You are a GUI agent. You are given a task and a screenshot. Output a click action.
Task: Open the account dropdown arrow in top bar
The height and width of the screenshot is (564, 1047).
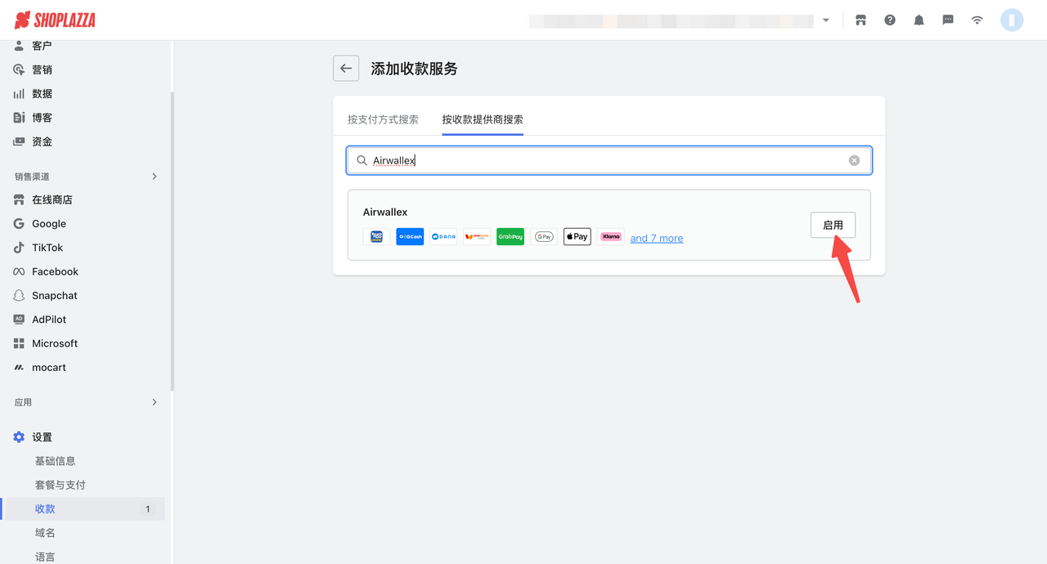(825, 20)
